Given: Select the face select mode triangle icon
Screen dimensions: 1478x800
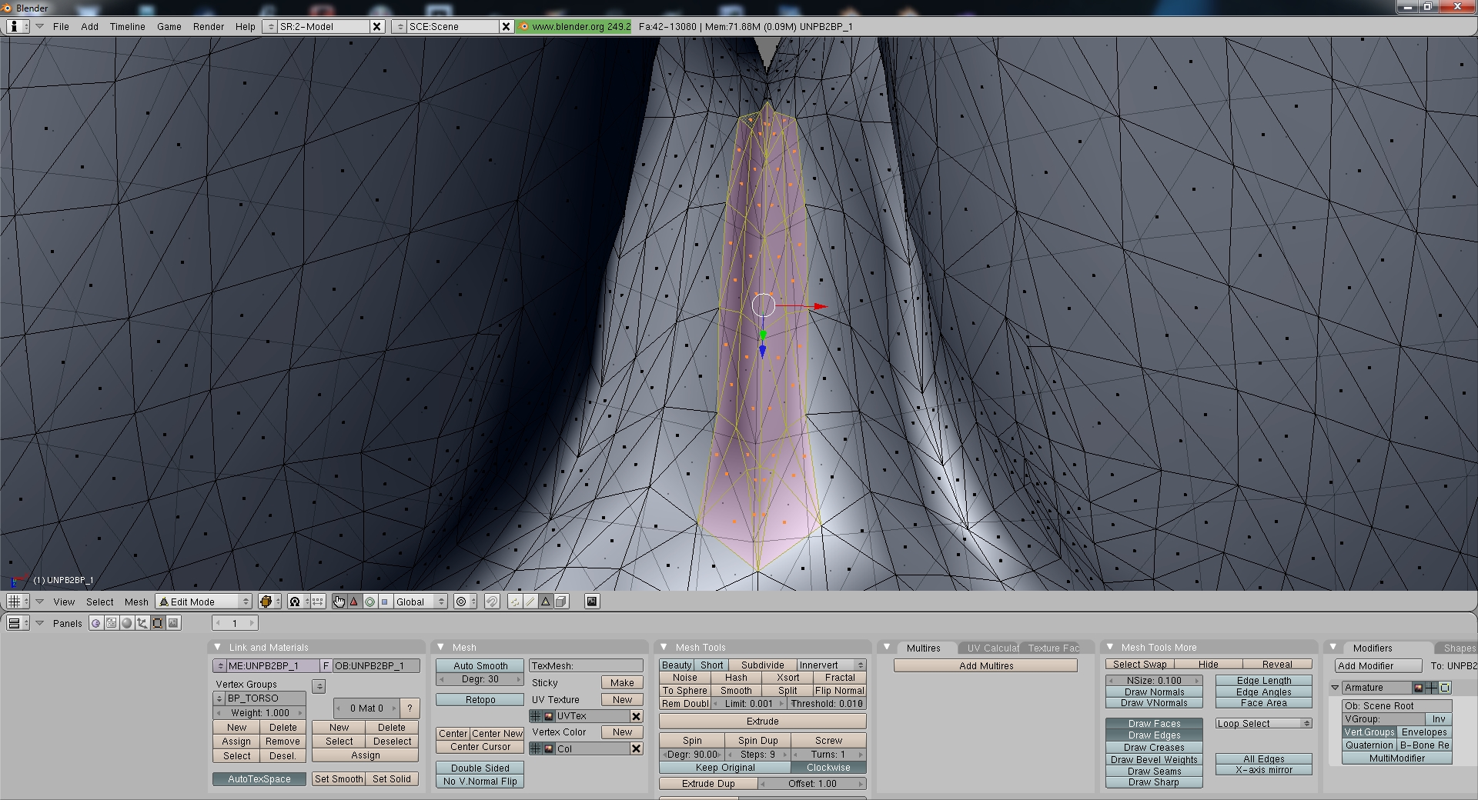Looking at the screenshot, I should (546, 602).
